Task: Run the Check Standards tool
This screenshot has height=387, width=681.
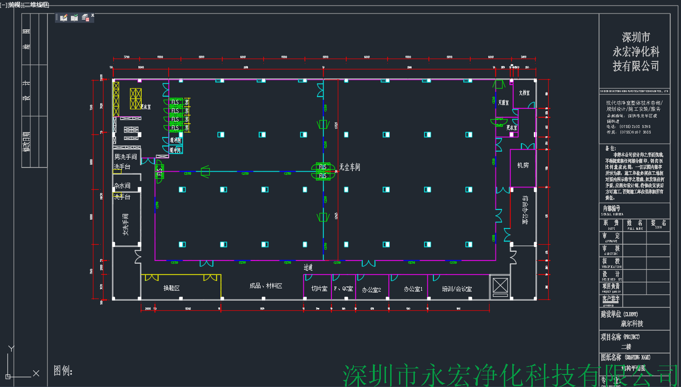Action: (75, 18)
